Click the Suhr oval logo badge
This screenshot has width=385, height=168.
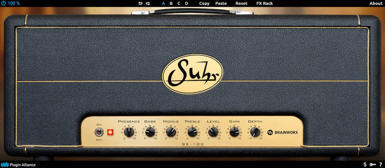click(192, 74)
